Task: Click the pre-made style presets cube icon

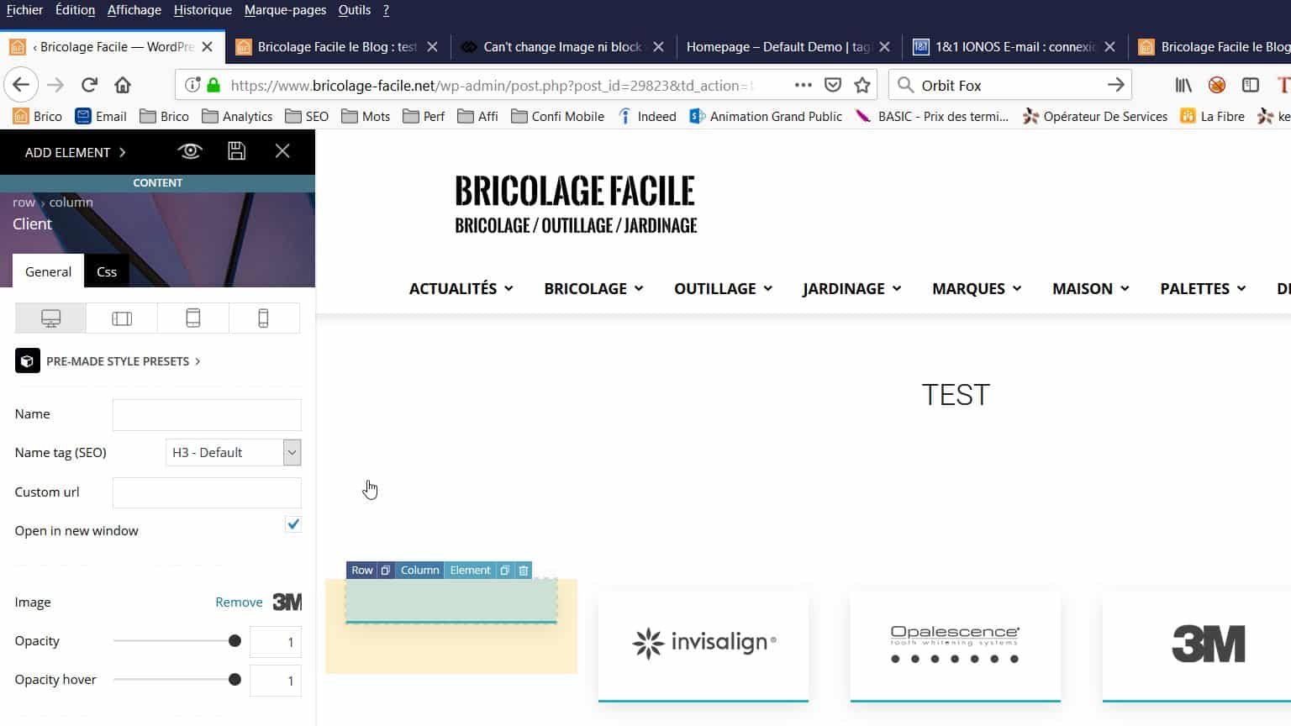Action: [28, 361]
